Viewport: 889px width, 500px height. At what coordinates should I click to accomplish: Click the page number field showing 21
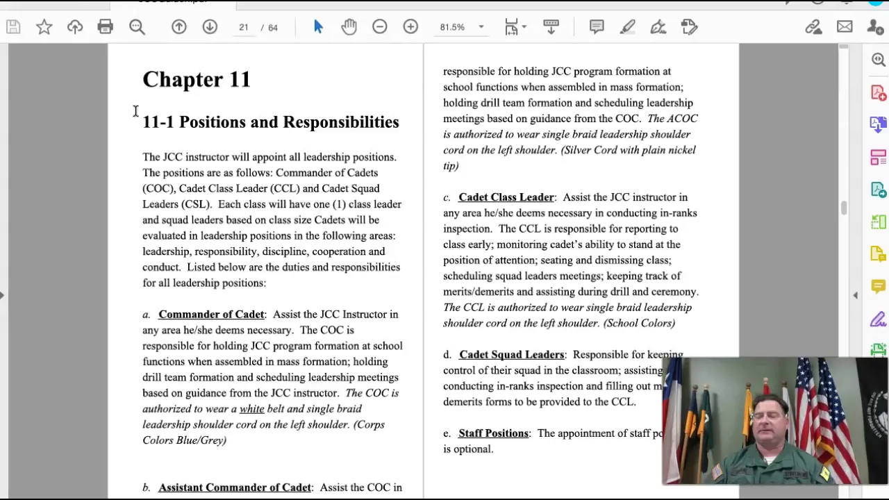(244, 27)
